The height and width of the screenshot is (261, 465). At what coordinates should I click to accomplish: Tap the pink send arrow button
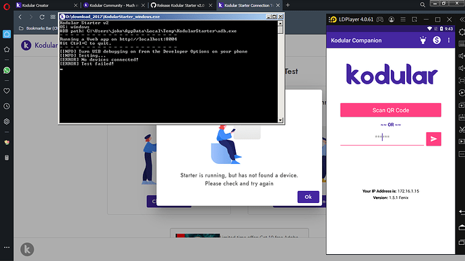pos(433,139)
